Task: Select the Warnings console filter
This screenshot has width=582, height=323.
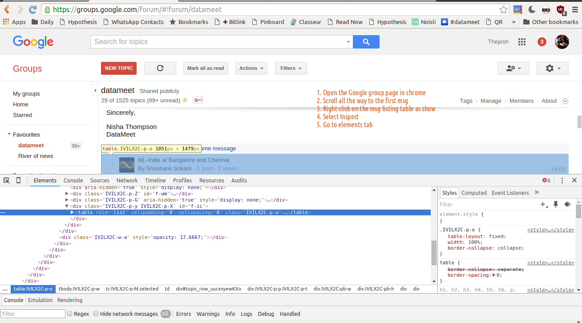Action: pos(208,314)
